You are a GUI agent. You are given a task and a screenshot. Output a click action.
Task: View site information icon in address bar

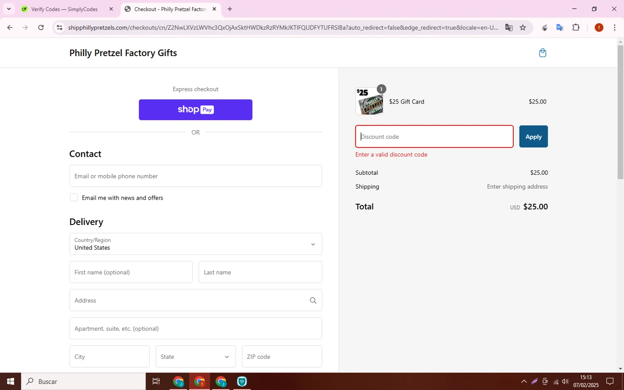tap(59, 28)
